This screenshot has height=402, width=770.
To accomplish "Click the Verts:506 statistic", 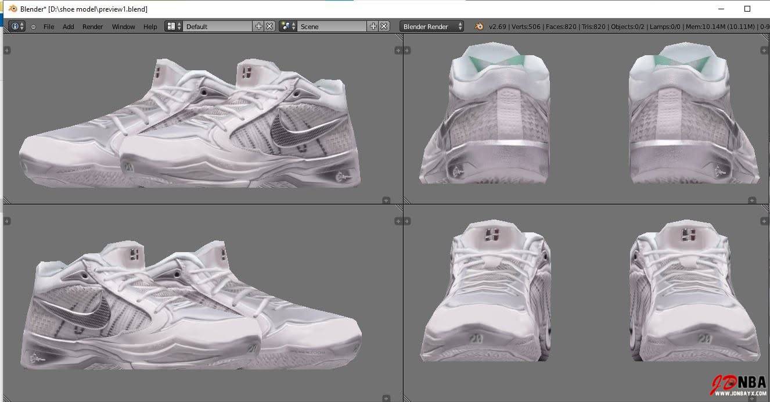I will [x=526, y=27].
